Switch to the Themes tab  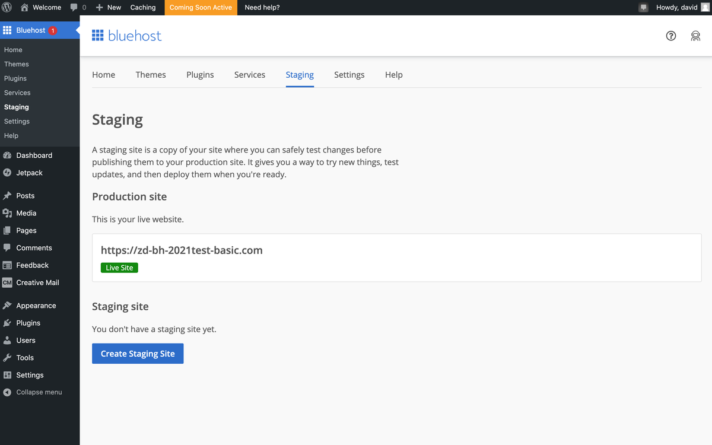[x=151, y=75]
